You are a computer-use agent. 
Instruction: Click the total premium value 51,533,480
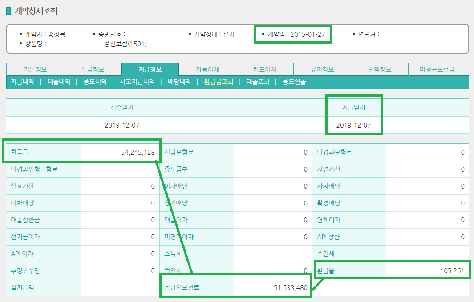coord(291,288)
